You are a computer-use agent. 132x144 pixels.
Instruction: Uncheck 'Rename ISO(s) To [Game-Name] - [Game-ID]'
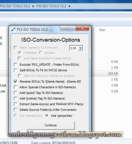tap(15, 82)
